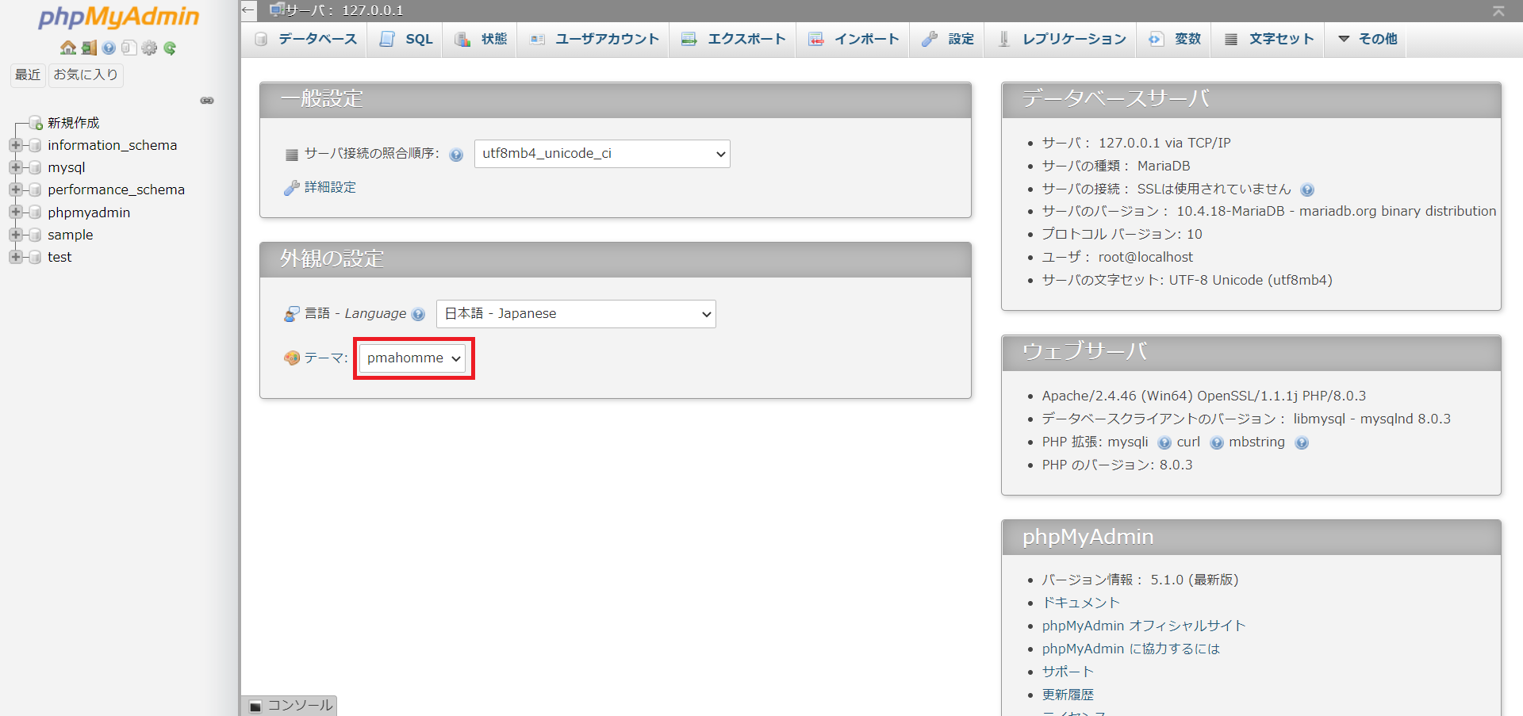Open the インポート tab

[x=854, y=39]
